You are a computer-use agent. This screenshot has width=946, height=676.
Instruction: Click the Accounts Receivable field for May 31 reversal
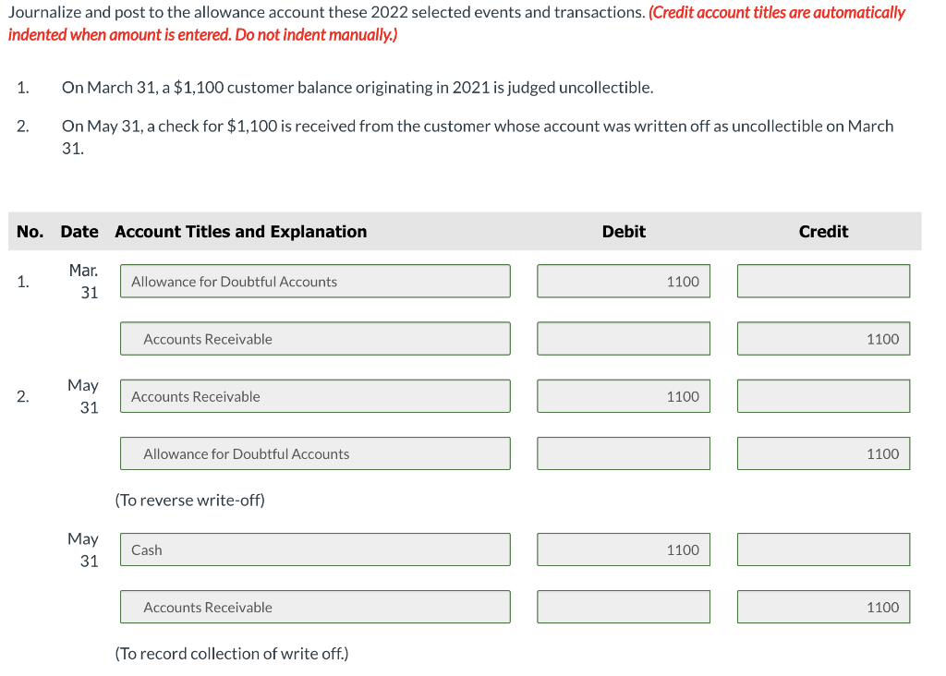point(315,395)
